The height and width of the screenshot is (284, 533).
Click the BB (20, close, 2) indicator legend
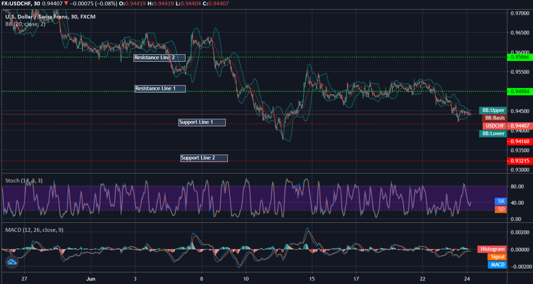point(25,24)
